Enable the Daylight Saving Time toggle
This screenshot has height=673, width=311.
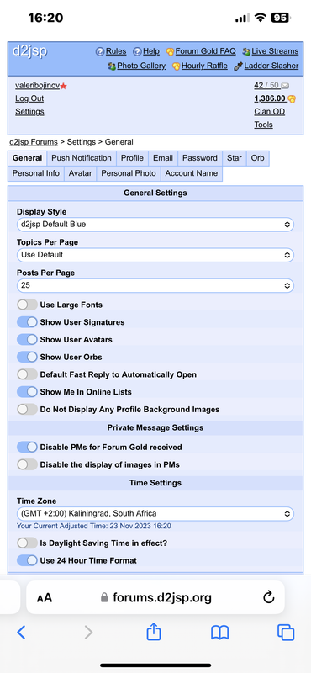(28, 543)
